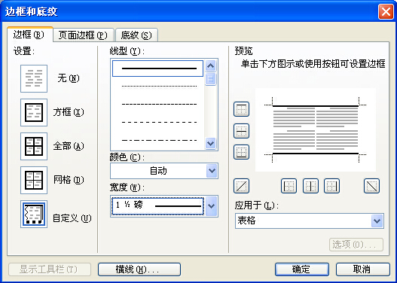Viewport: 397px width, 283px height.
Task: Select the 全部 (All) border setting icon
Action: (34, 146)
